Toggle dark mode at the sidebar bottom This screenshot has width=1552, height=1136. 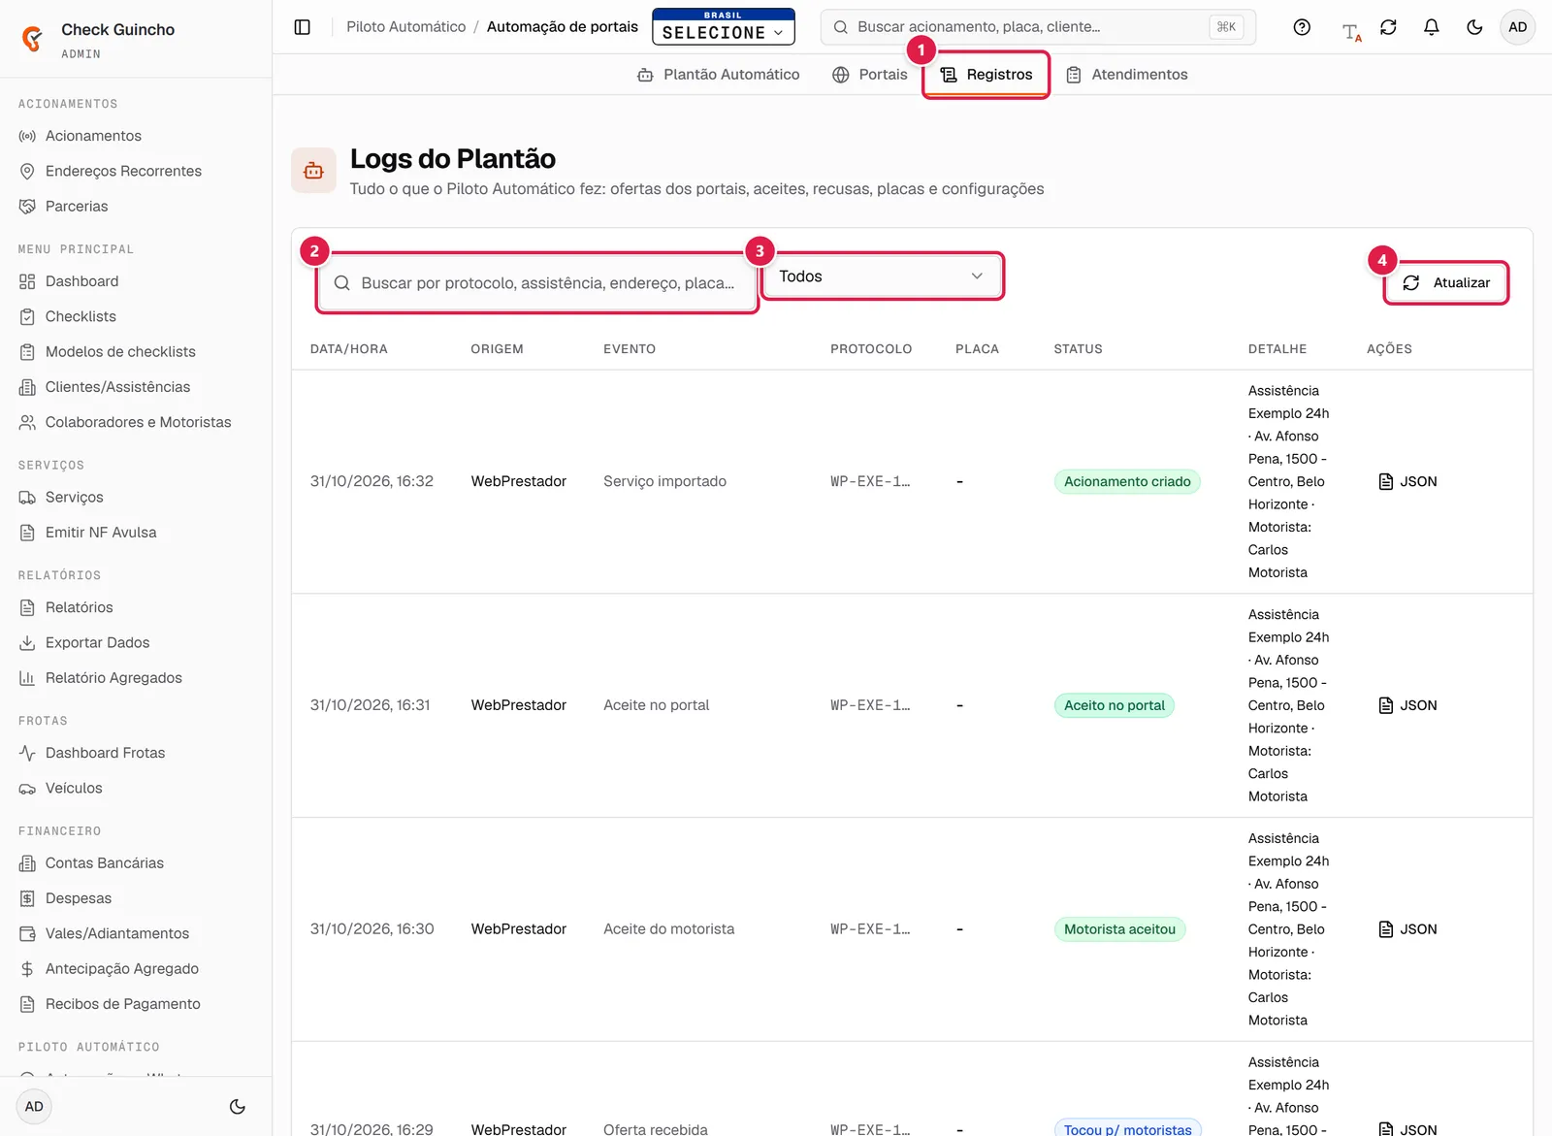point(238,1106)
